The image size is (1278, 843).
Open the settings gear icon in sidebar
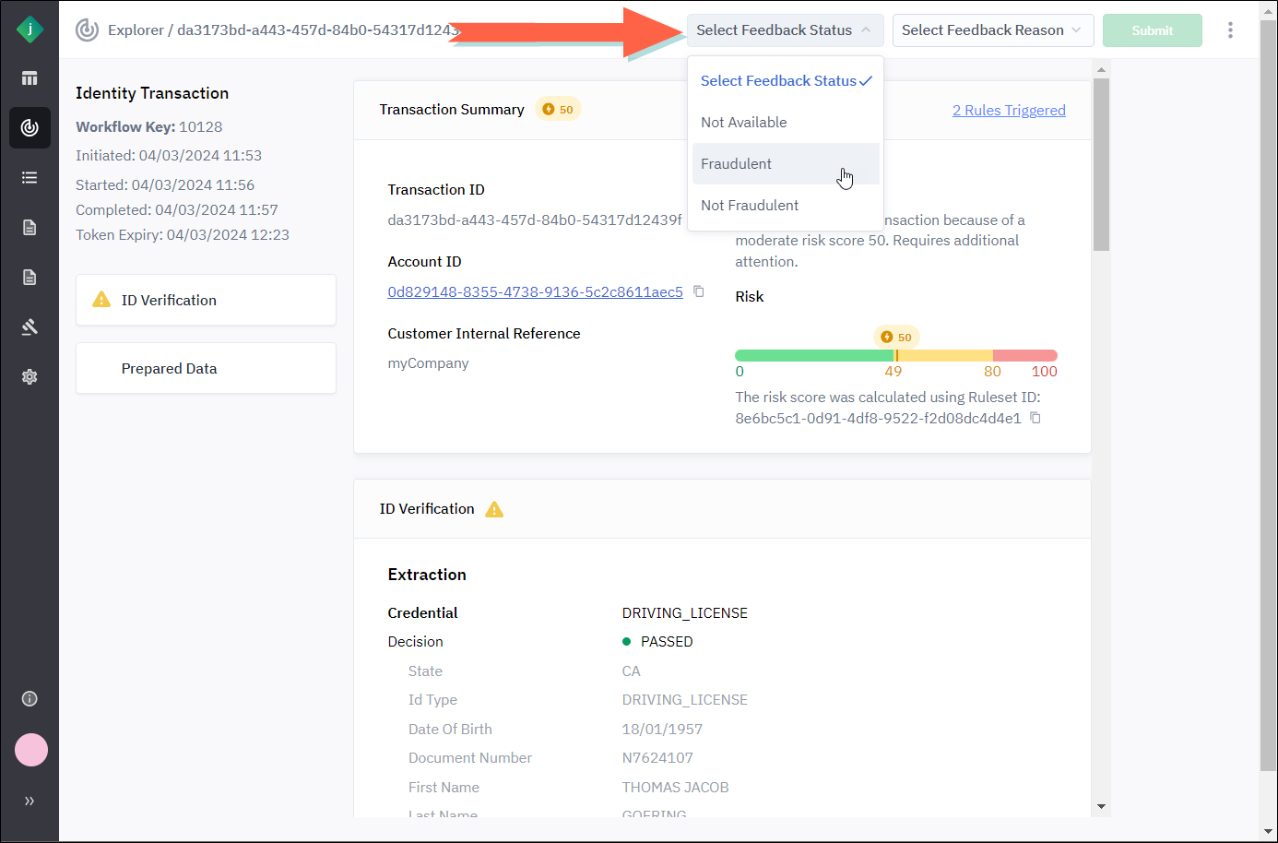(30, 376)
